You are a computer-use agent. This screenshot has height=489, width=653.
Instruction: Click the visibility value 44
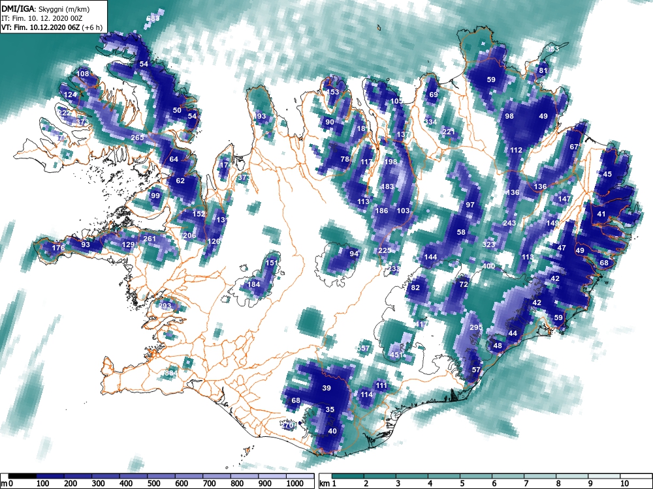point(513,333)
